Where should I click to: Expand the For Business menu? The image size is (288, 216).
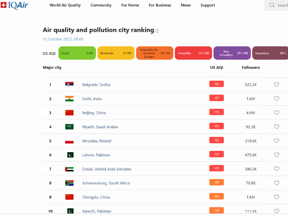click(160, 5)
